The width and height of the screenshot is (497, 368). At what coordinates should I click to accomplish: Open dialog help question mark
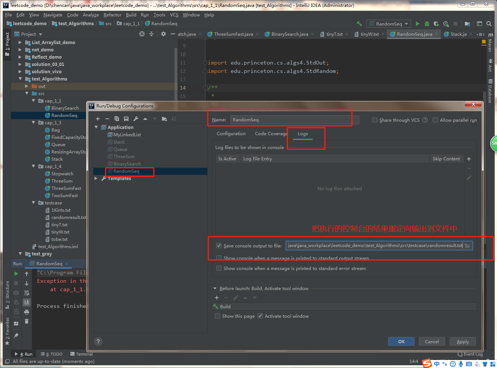[98, 341]
